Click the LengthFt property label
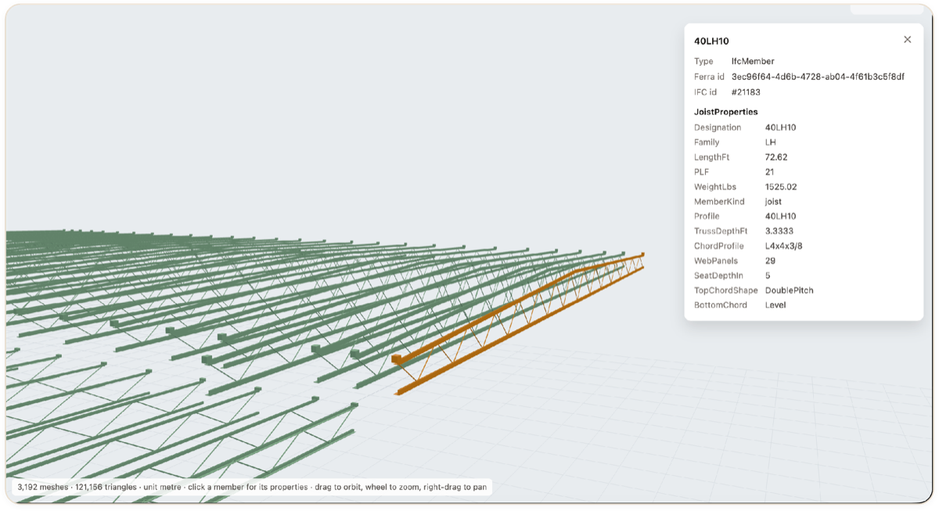939x511 pixels. coord(712,157)
